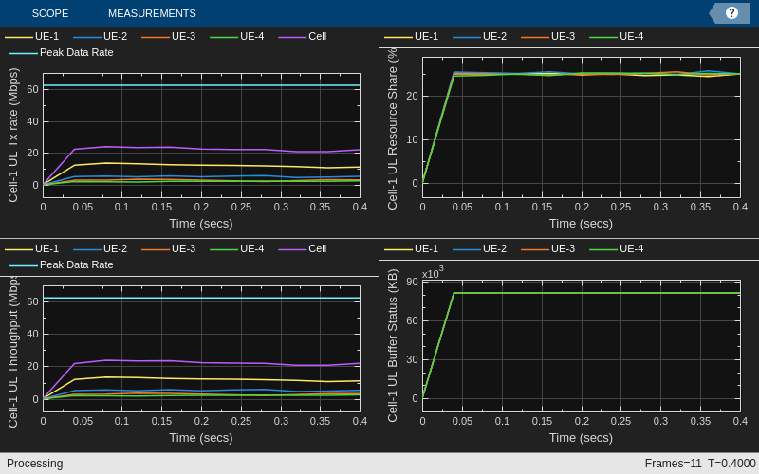Click the Cell-1 UL Throughput axis label
Viewport: 759px width, 474px height.
tap(13, 352)
